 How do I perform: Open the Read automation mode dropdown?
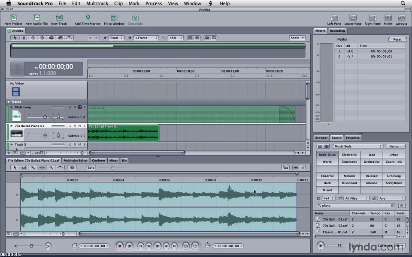(x=116, y=38)
